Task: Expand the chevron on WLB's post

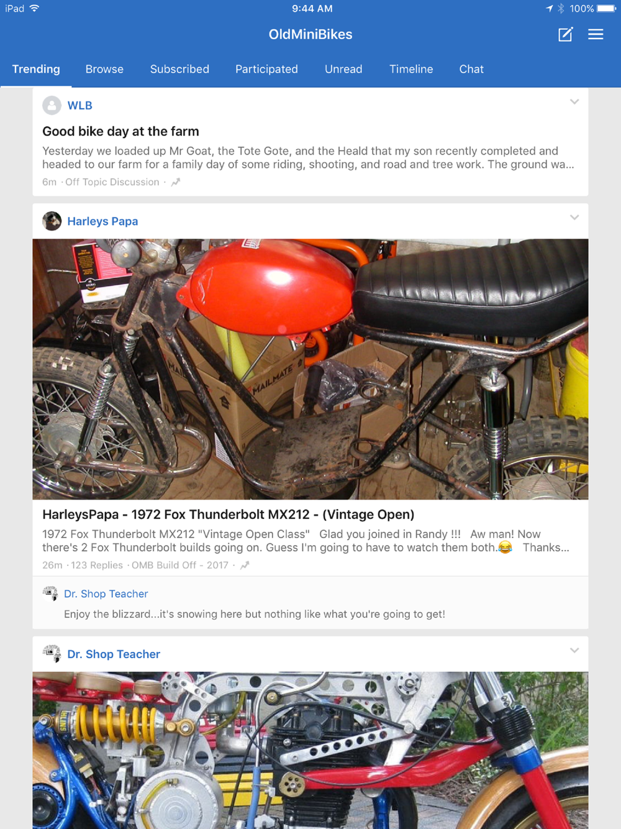Action: (574, 102)
